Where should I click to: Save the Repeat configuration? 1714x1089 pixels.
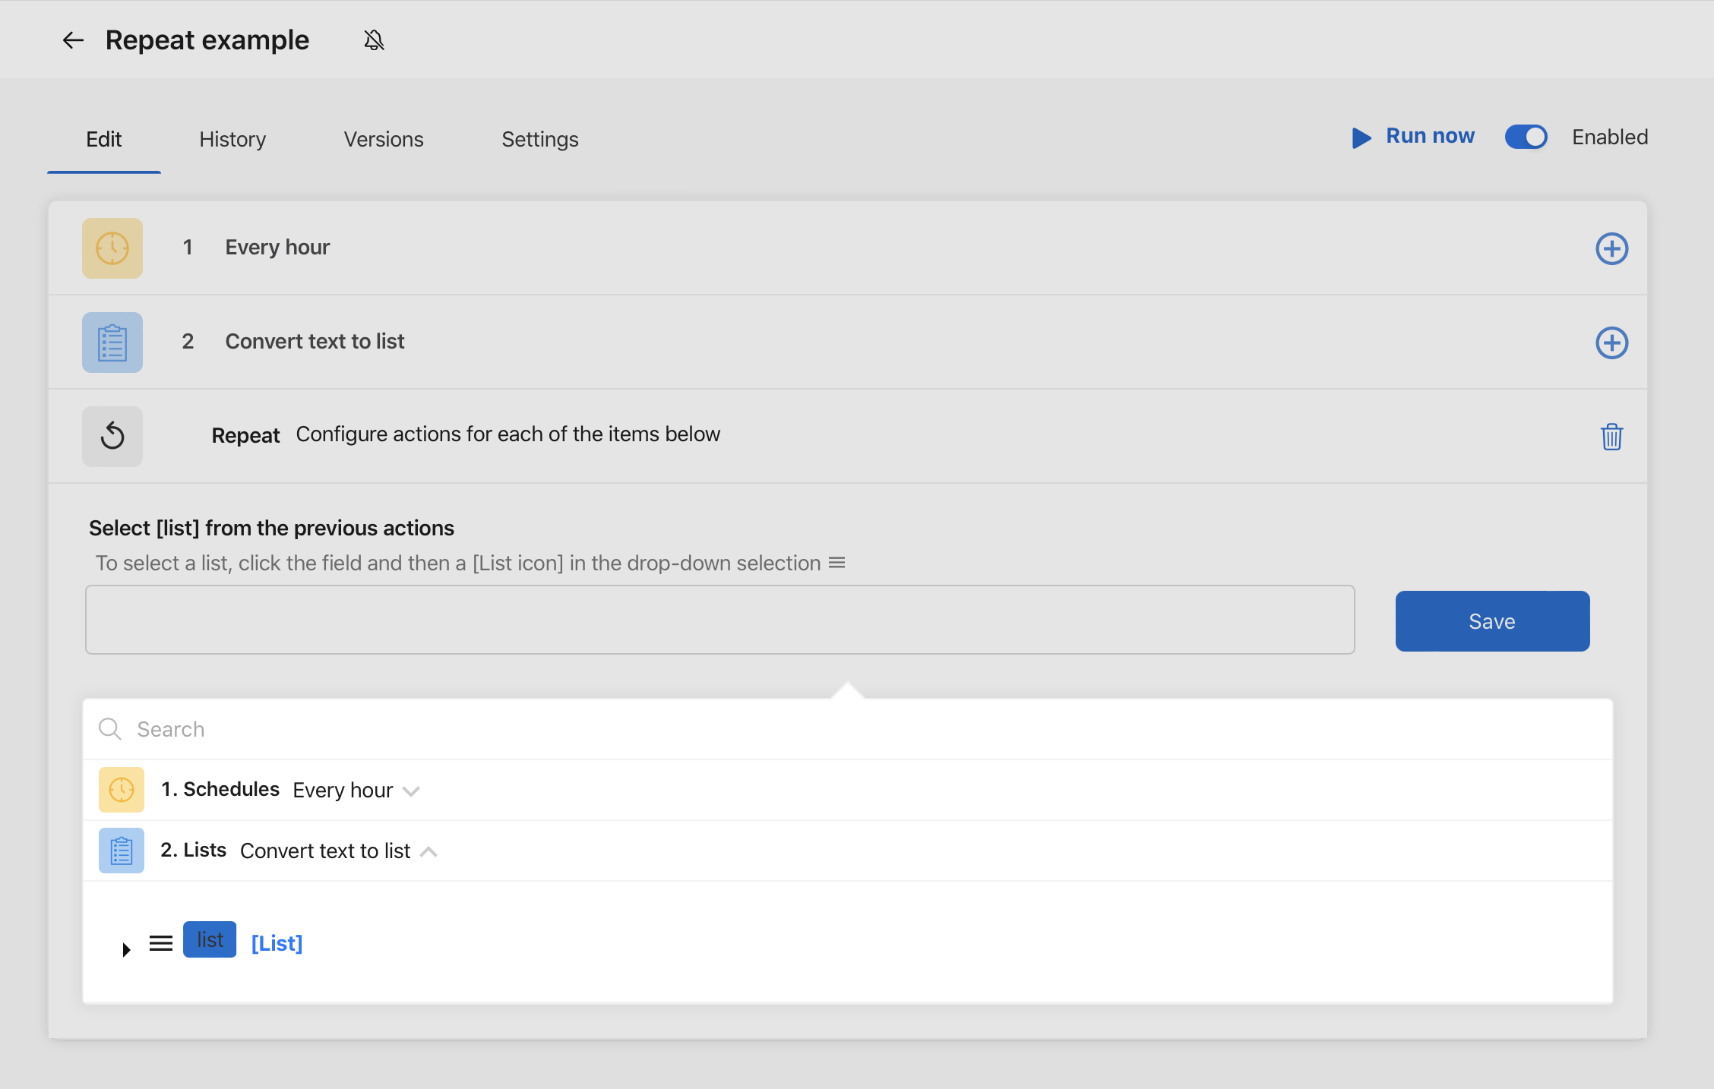pyautogui.click(x=1491, y=620)
